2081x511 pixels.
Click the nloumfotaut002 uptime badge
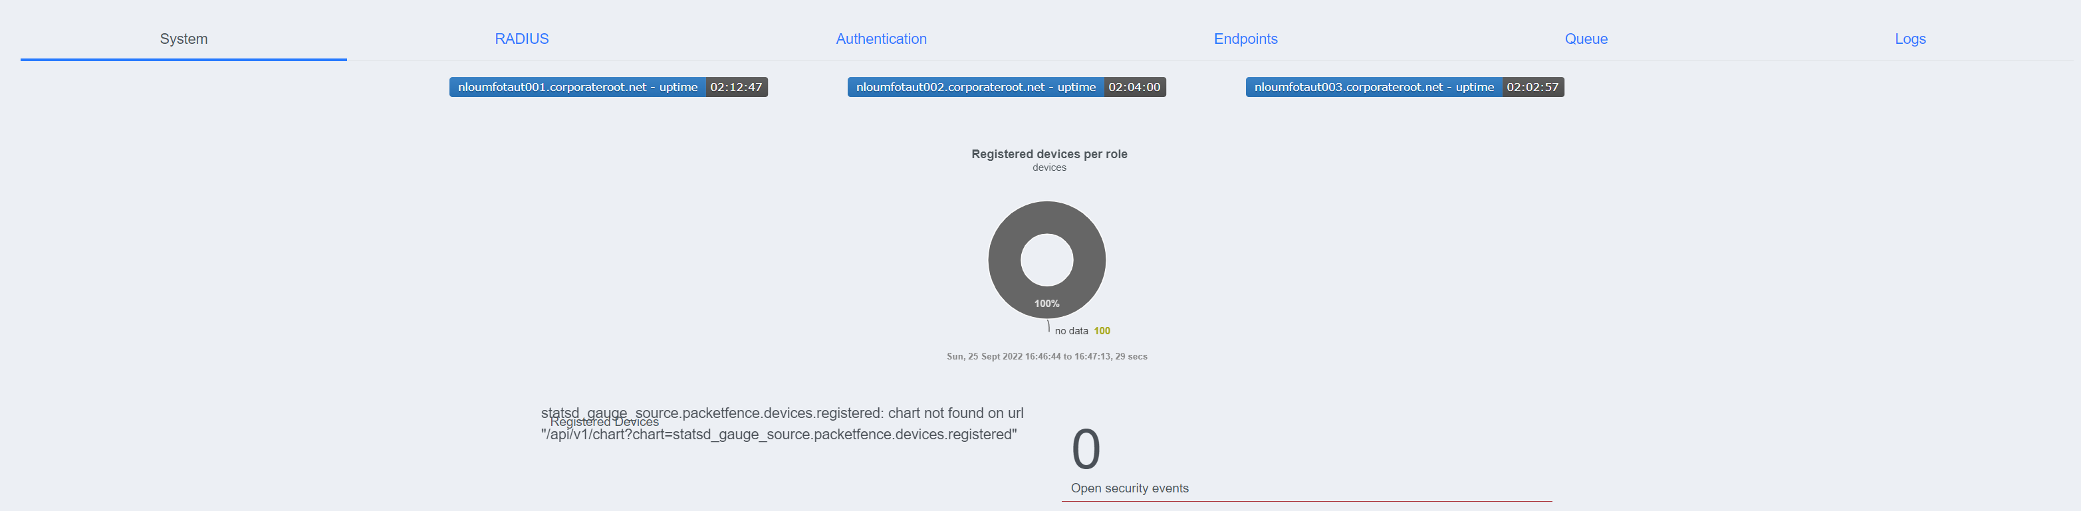975,87
